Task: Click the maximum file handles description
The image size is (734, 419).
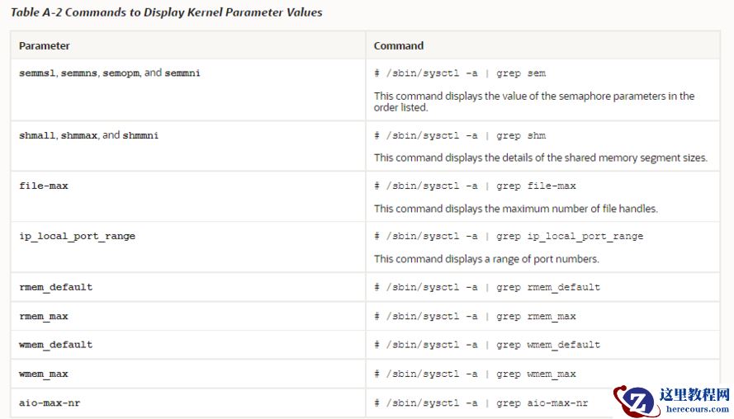Action: (515, 209)
